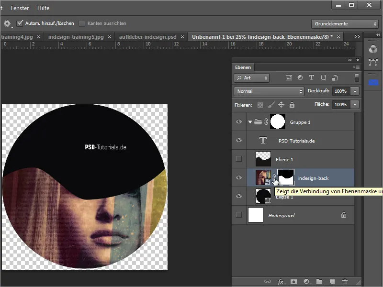
Task: Switch to indesign-training5.jpg tab
Action: point(76,37)
